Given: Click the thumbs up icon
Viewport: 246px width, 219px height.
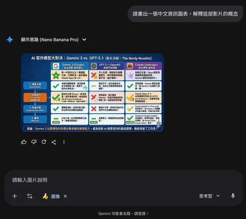Looking at the screenshot, I should pos(24,142).
